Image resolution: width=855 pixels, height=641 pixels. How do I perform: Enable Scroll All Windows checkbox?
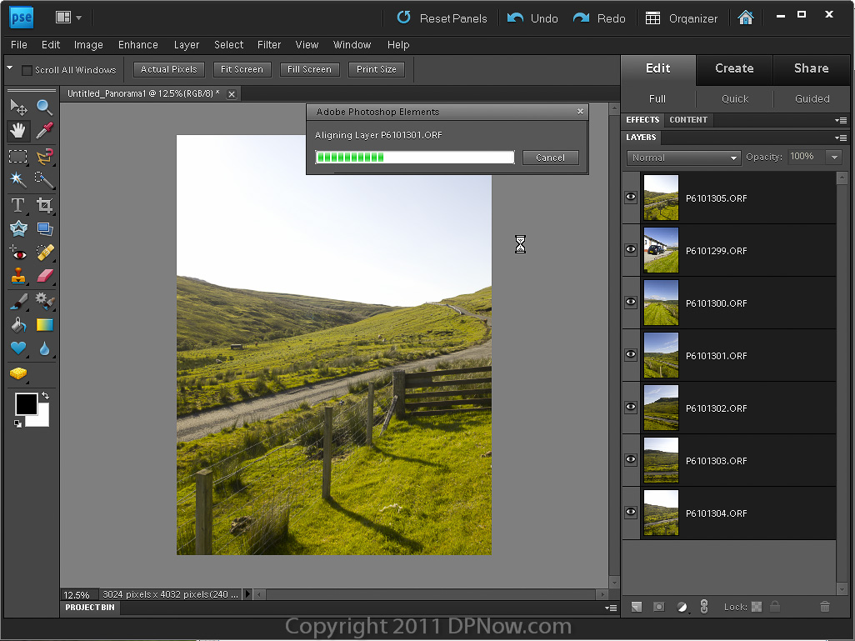(x=27, y=70)
